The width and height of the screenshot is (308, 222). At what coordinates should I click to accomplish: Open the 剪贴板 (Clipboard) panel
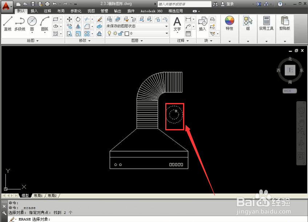285,23
